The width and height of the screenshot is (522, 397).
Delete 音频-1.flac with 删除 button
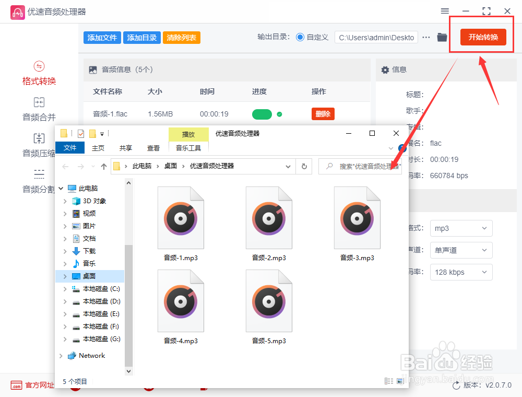click(323, 114)
